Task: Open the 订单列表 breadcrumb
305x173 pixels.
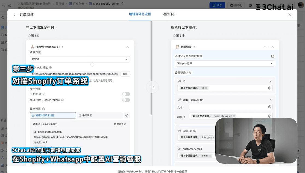Action: click(x=77, y=4)
